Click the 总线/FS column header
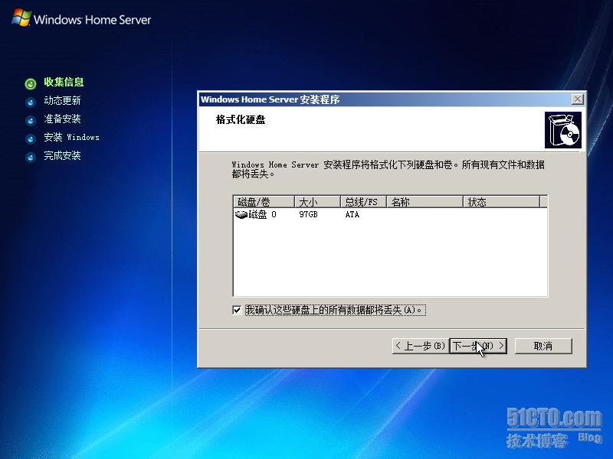Image resolution: width=613 pixels, height=459 pixels. click(x=363, y=202)
